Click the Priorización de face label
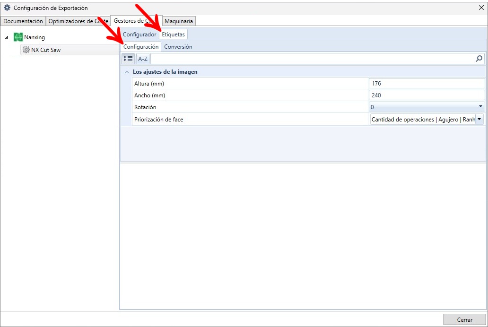488x327 pixels. coord(159,120)
